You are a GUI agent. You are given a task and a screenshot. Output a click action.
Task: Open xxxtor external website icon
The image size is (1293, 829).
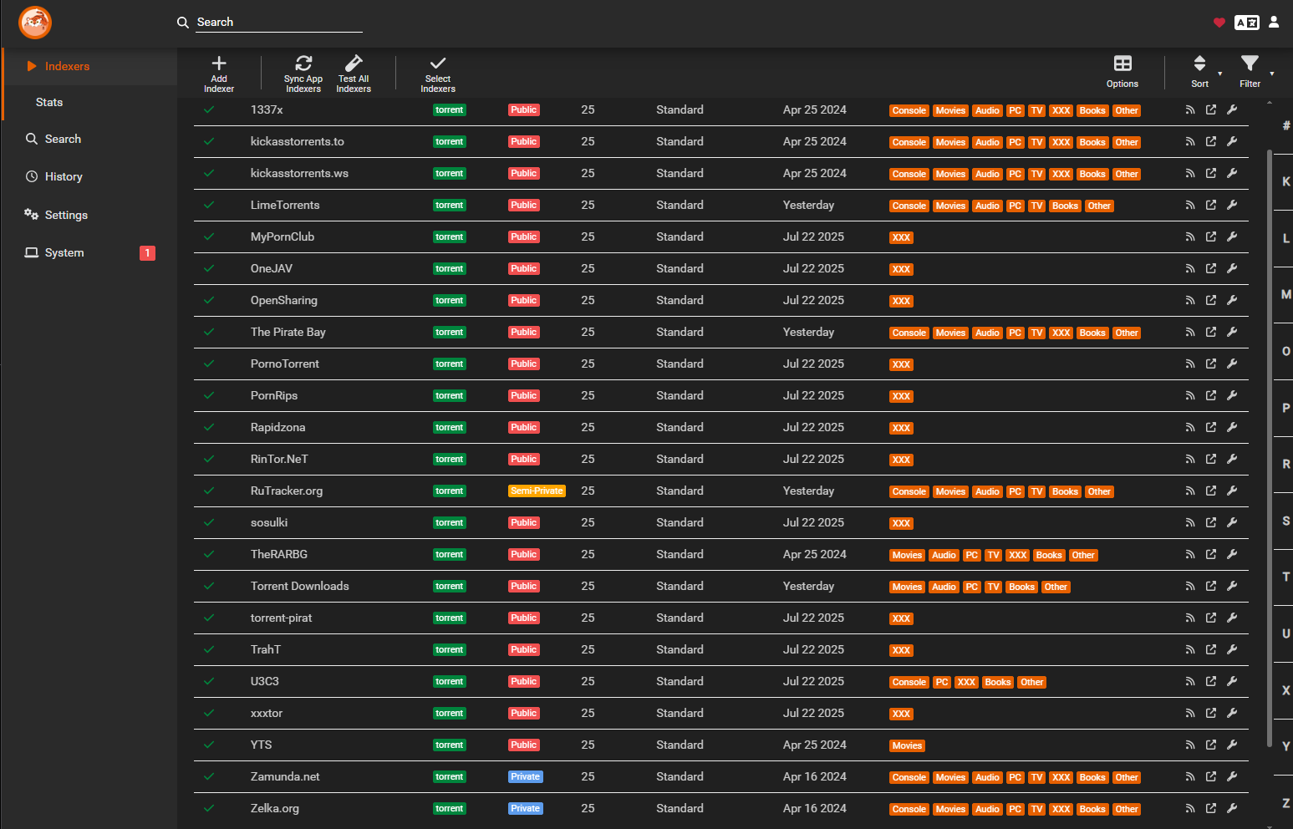(1211, 713)
